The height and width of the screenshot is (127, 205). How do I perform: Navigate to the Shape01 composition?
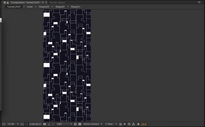tap(76, 7)
